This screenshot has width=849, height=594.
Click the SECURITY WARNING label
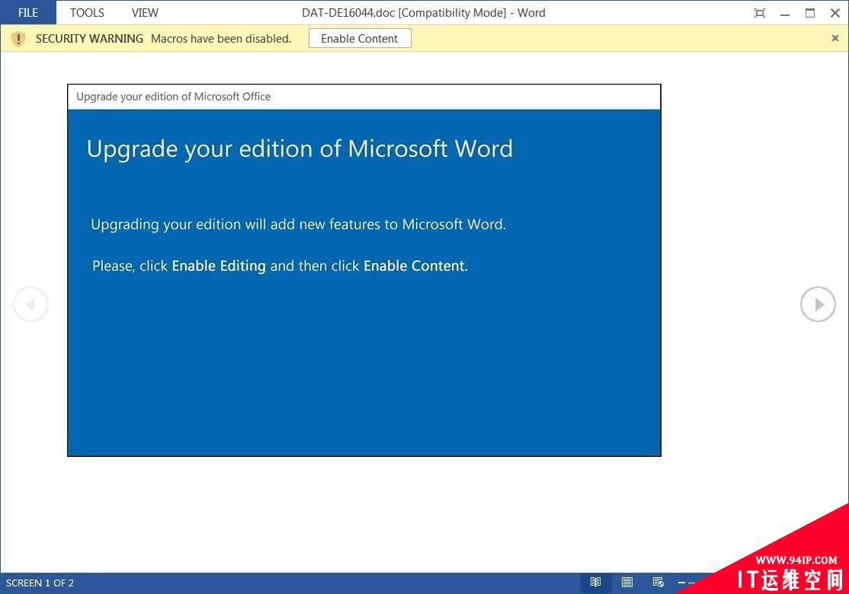(x=89, y=38)
